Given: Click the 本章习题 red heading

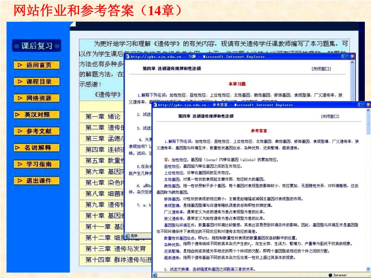Looking at the screenshot, I should coord(237,84).
